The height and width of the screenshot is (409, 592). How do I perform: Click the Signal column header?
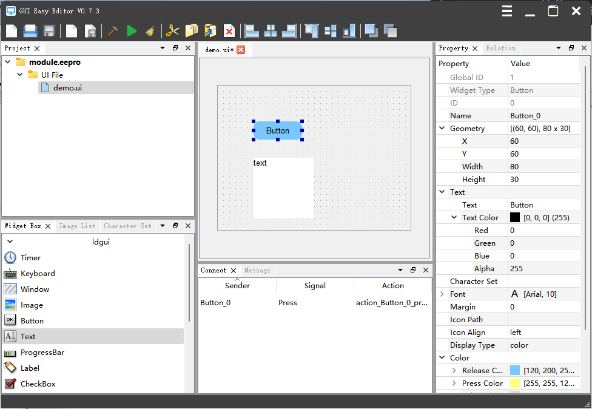(315, 285)
